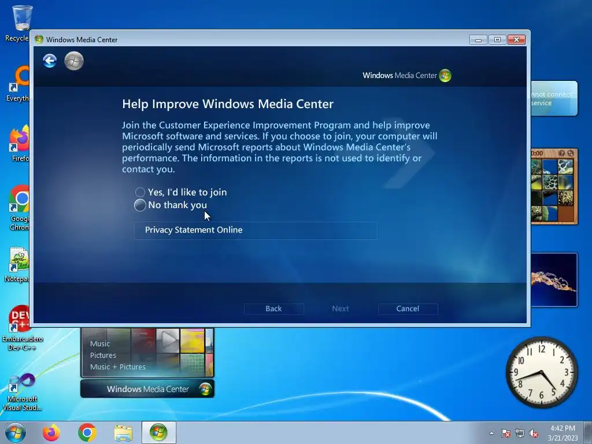Cancel the Media Center setup
The width and height of the screenshot is (592, 444).
(x=408, y=309)
